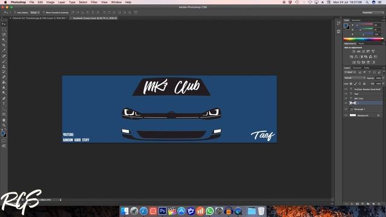Open the Essentials workspace dropdown
Viewport: 386px width, 217px height.
[x=373, y=12]
